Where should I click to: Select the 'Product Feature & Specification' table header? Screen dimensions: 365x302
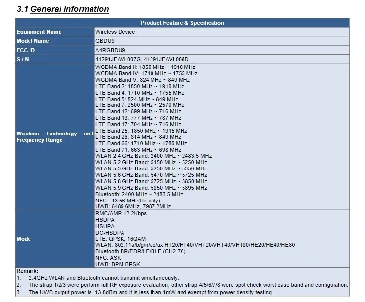coord(182,23)
